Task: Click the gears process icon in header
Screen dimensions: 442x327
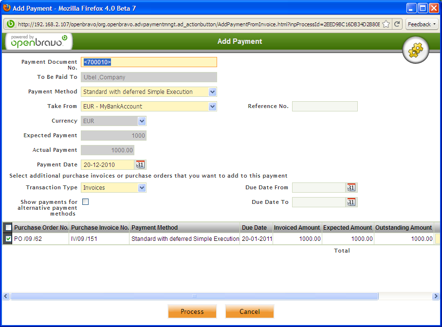Action: point(416,50)
